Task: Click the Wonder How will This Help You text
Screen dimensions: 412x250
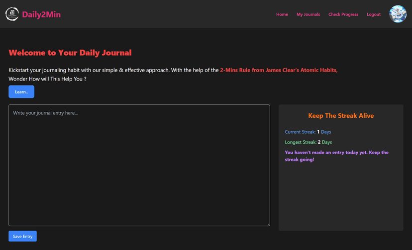Action: point(47,79)
